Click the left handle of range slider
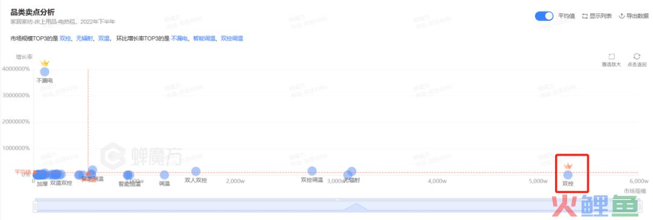 (x=35, y=206)
